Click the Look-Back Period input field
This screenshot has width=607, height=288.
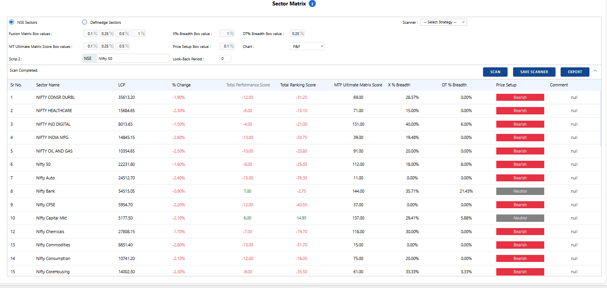pos(225,59)
